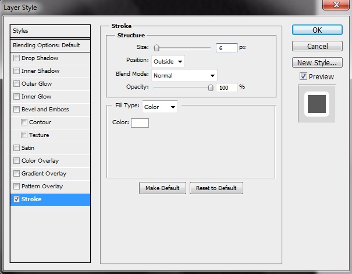This screenshot has width=352, height=274.
Task: Click the Opacity slider handle
Action: 211,87
